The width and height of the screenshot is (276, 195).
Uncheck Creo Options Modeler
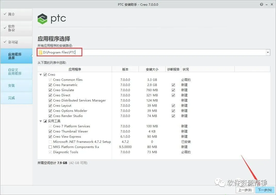click(x=50, y=111)
